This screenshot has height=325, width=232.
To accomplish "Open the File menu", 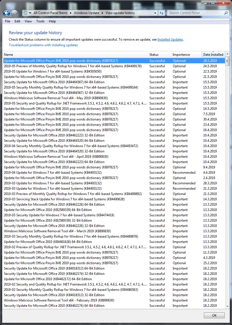I will (8, 21).
